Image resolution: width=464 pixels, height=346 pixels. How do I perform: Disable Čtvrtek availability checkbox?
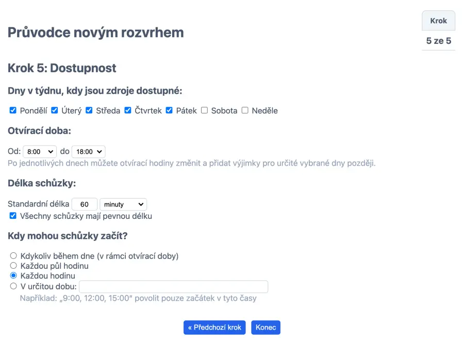point(128,110)
